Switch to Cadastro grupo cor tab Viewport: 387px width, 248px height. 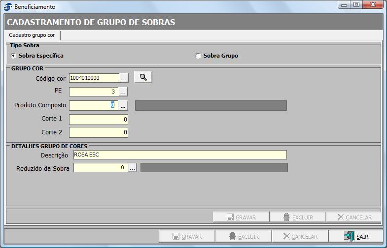32,35
